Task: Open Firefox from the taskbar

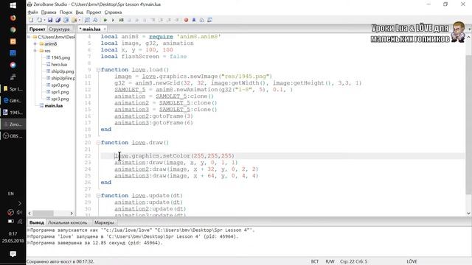Action: (x=13, y=18)
